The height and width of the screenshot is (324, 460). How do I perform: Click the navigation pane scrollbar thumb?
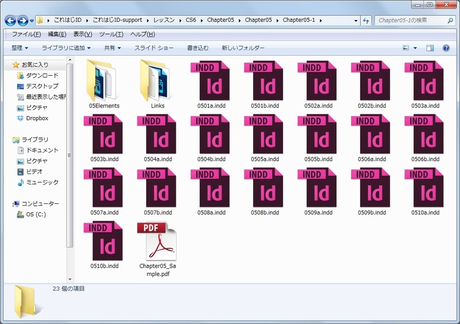(x=70, y=156)
